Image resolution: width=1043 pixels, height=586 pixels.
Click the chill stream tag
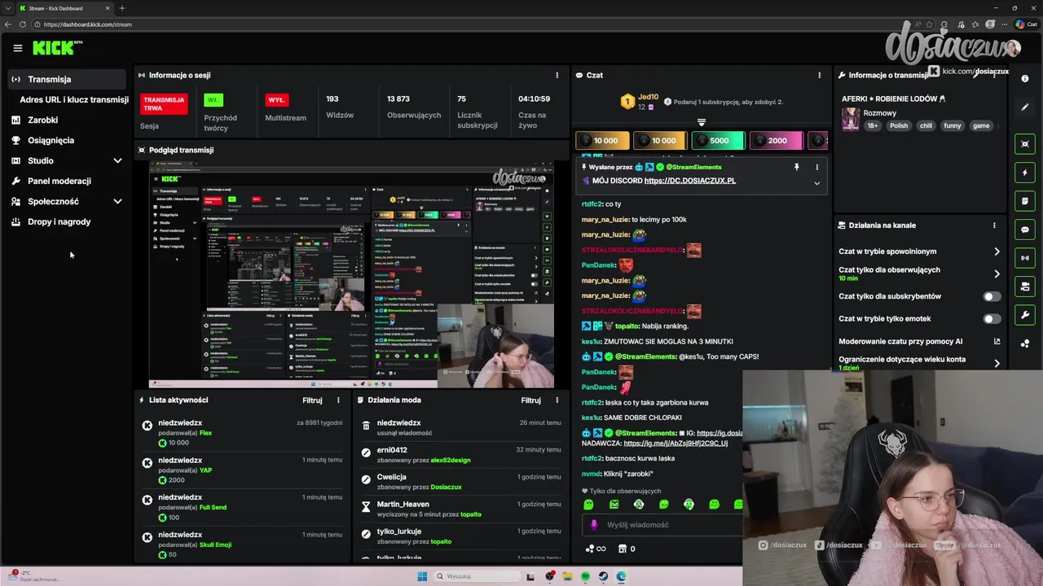[926, 126]
